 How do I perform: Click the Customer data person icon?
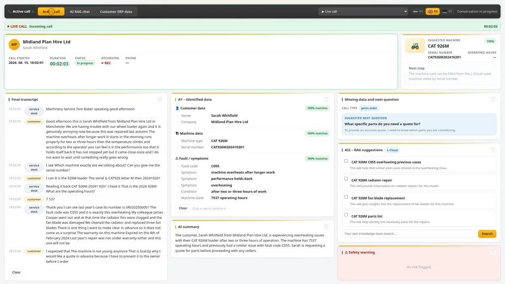coord(177,108)
